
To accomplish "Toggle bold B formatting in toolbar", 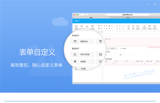I will (104, 26).
